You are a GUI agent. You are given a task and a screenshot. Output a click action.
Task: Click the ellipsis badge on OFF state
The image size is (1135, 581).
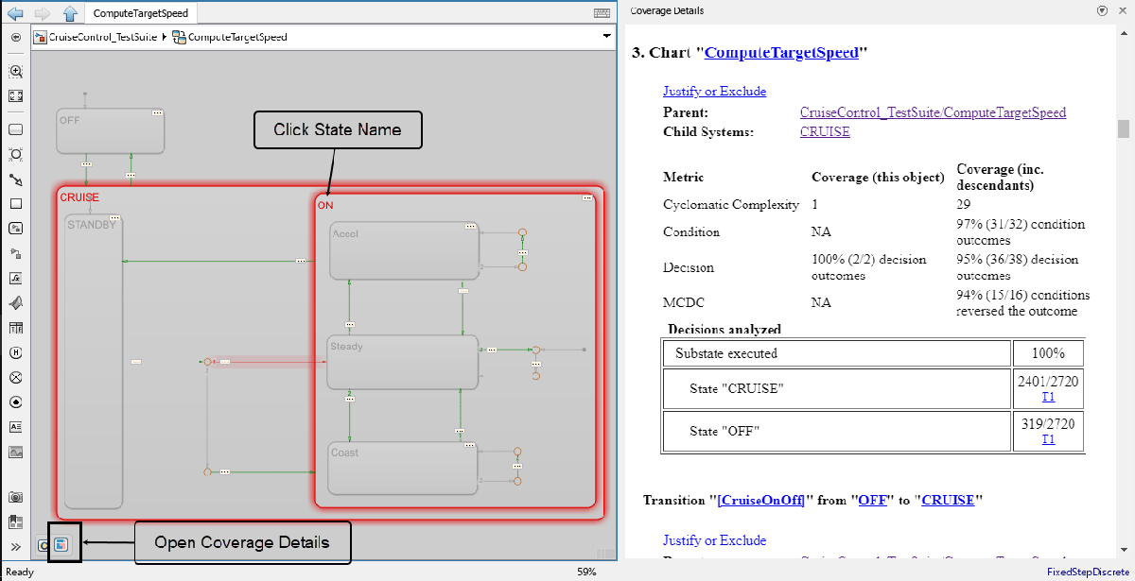(x=157, y=112)
